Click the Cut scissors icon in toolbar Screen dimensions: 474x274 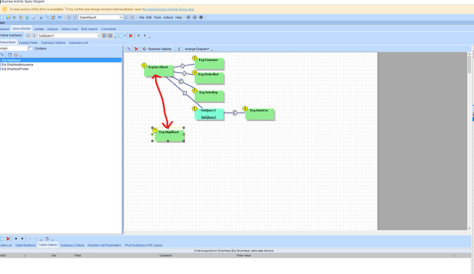[41, 18]
